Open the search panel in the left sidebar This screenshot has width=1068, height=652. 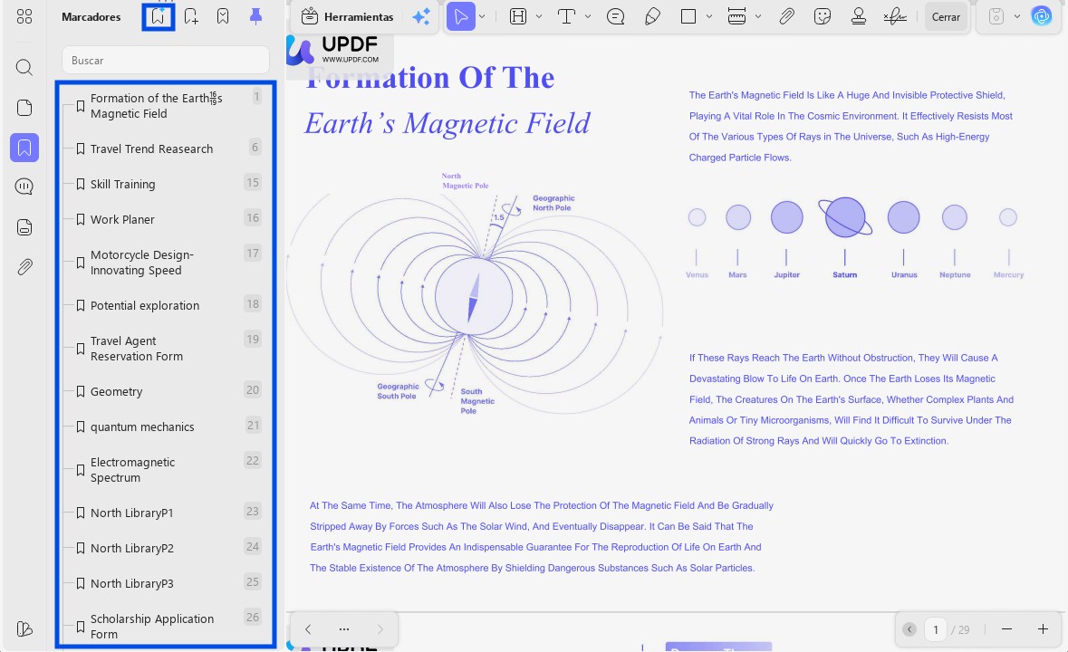click(24, 67)
